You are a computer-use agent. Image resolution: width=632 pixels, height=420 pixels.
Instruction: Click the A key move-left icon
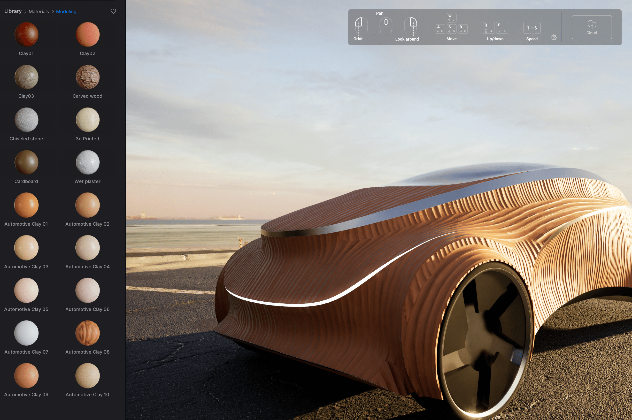[x=440, y=29]
